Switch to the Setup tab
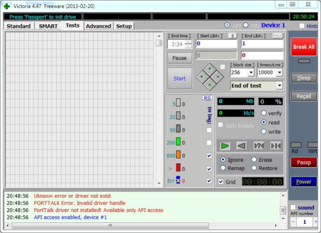Viewport: 321px width, 233px height. pyautogui.click(x=124, y=26)
